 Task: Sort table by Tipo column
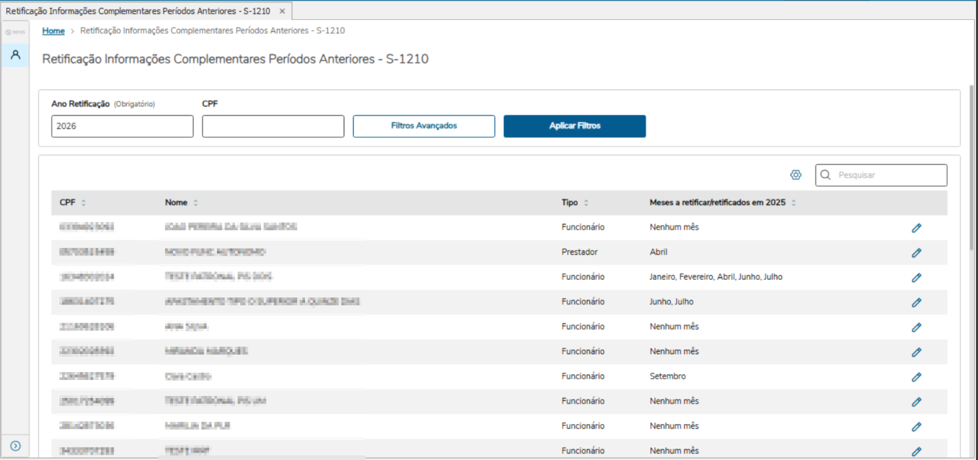point(586,203)
